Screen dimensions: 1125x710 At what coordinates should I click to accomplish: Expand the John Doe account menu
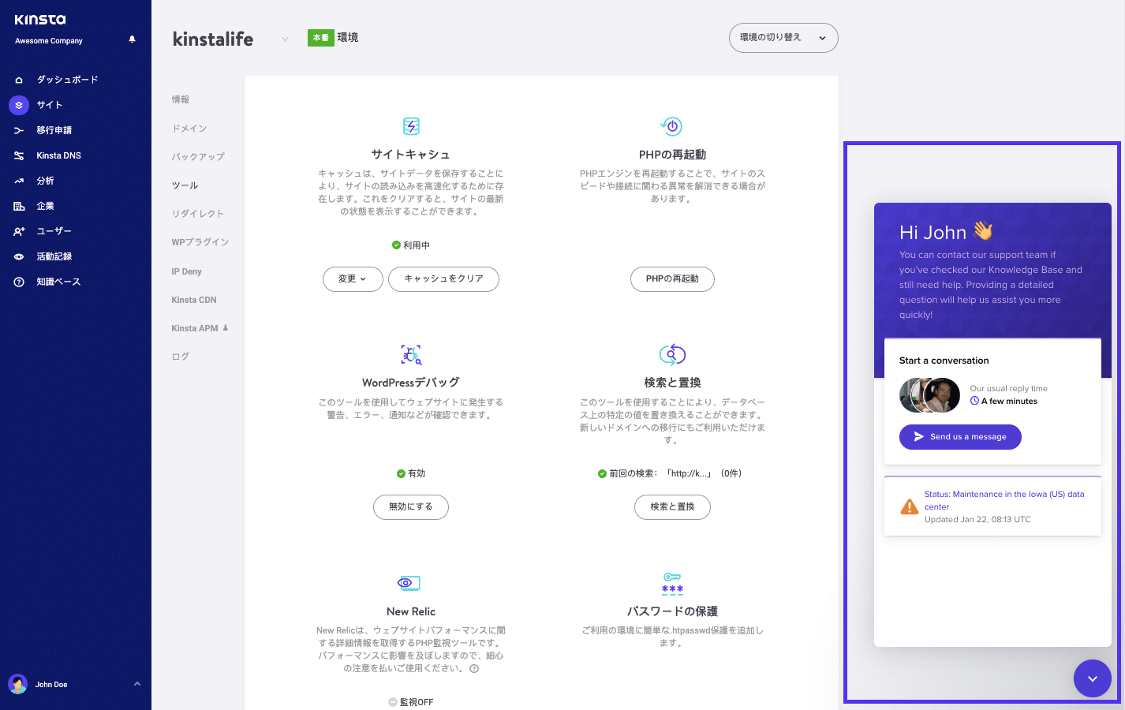[x=75, y=683]
